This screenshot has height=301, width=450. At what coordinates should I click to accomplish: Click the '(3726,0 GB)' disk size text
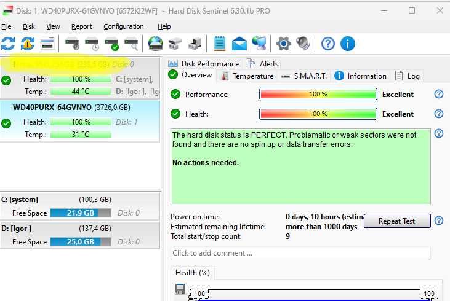112,107
